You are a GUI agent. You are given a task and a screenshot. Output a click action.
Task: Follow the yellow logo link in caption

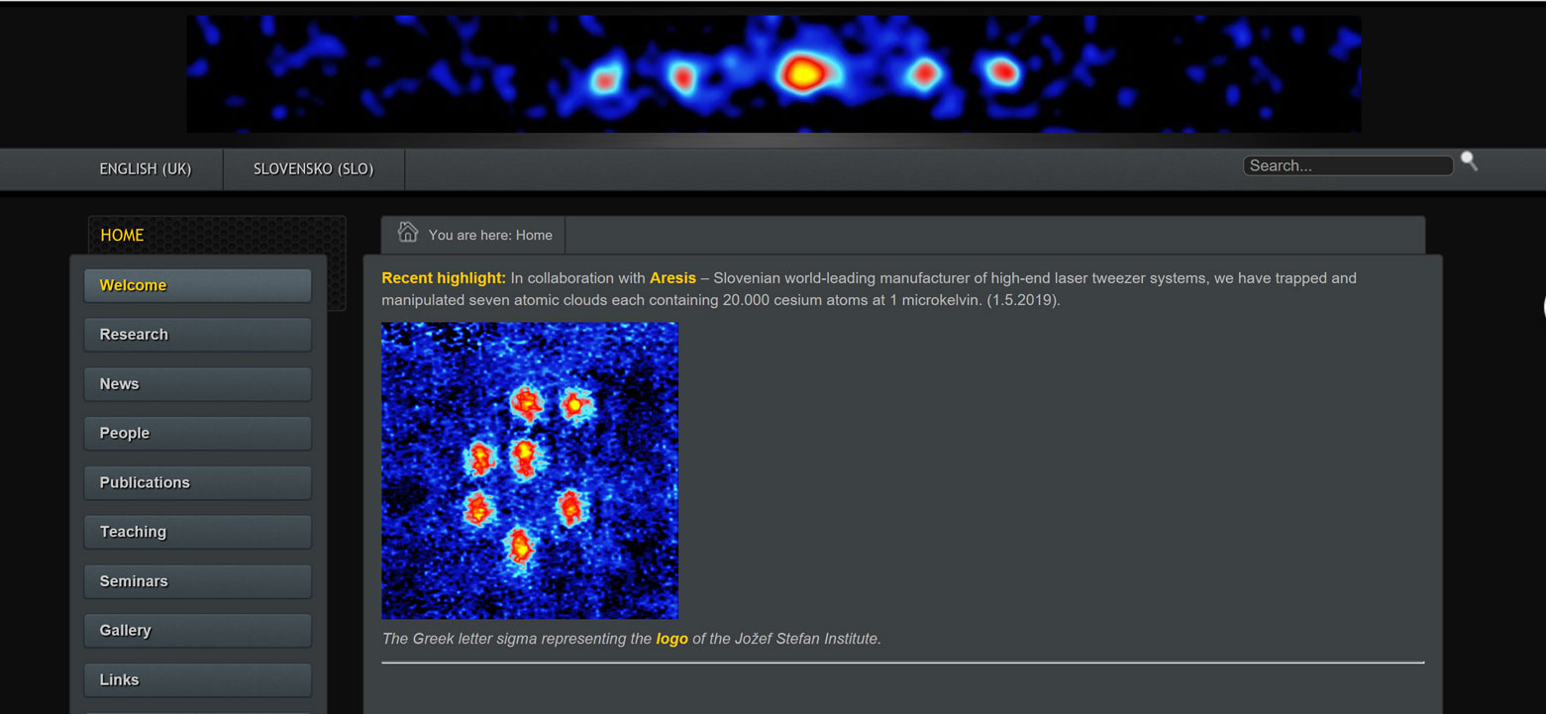671,639
